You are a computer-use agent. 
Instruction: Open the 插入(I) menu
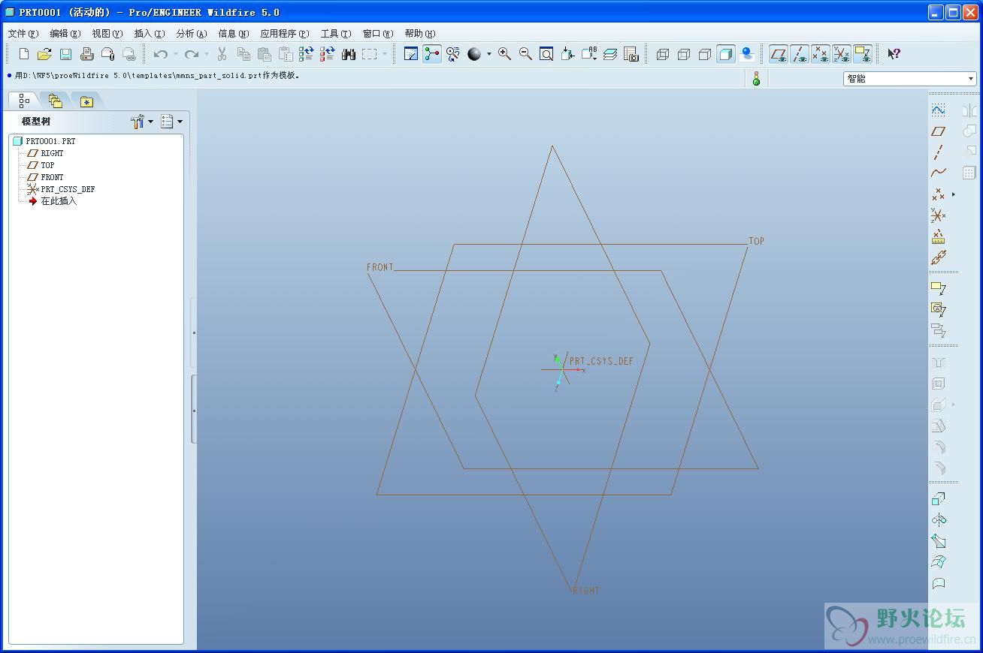pos(149,34)
